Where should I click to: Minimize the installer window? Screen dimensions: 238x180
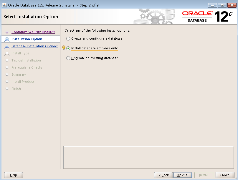(x=212, y=5)
